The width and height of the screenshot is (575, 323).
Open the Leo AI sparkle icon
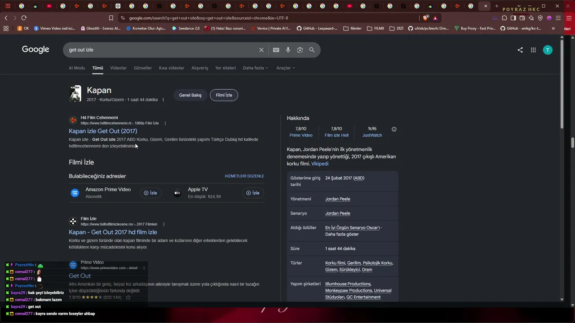(531, 18)
